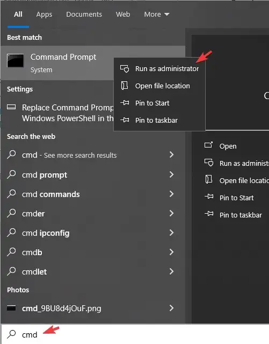Switch to the Apps tab
Image resolution: width=269 pixels, height=344 pixels.
[x=44, y=15]
